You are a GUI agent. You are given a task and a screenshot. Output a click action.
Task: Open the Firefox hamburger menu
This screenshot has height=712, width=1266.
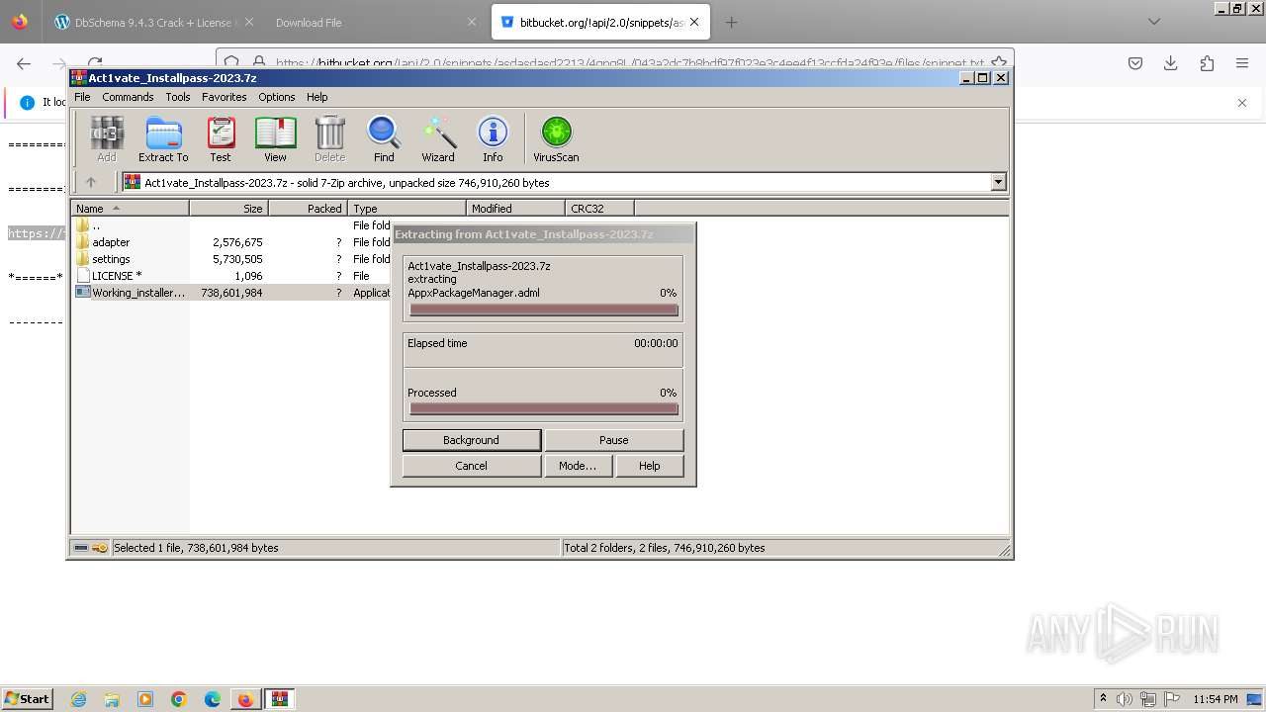pos(1242,63)
